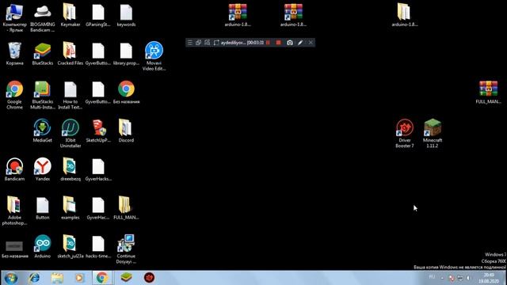Select the Button file icon

coord(42,208)
